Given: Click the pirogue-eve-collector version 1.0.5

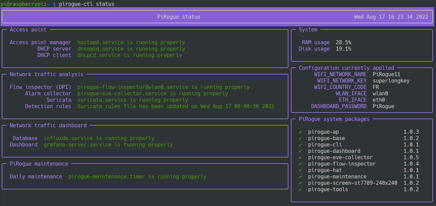Looking at the screenshot, I should click(x=411, y=157).
